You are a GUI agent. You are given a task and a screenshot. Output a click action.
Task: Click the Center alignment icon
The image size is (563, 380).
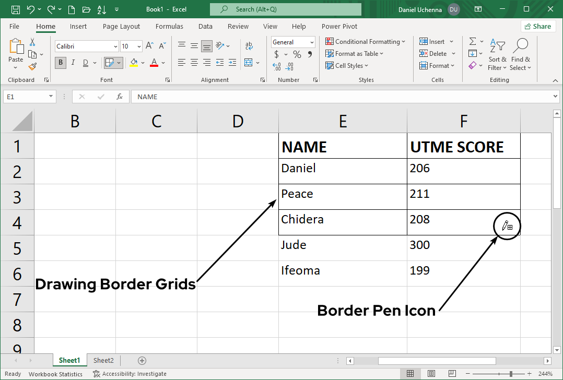click(x=194, y=63)
